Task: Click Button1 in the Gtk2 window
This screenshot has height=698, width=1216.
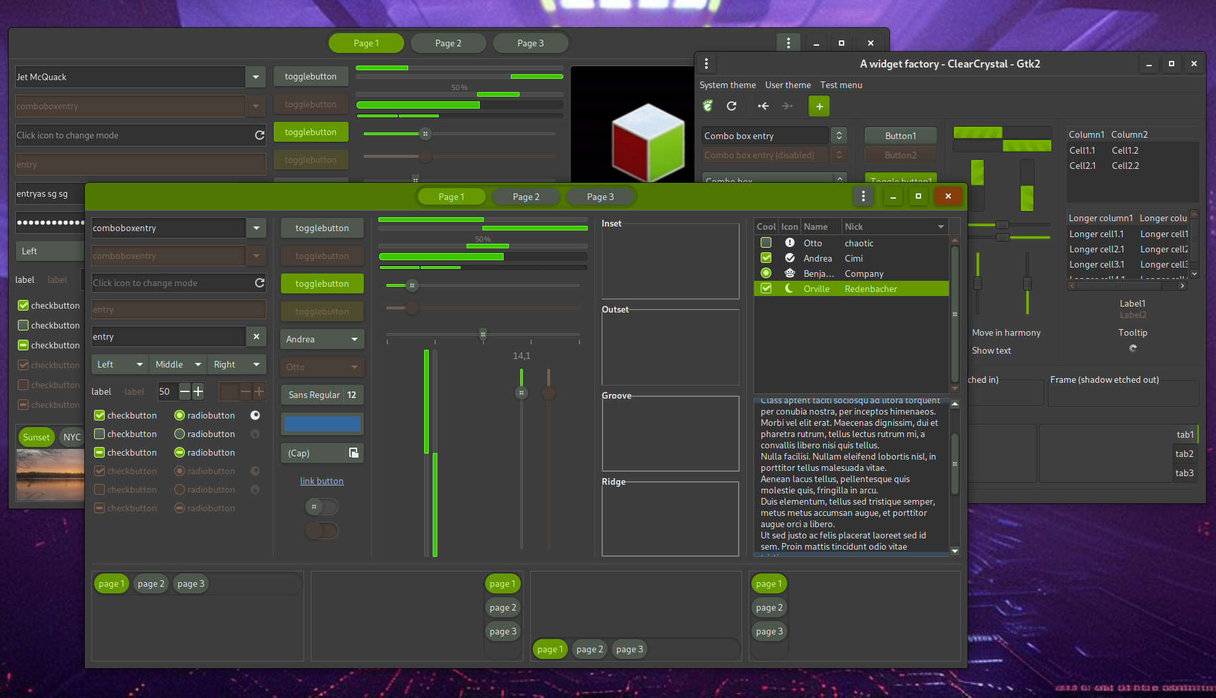Action: [x=901, y=136]
